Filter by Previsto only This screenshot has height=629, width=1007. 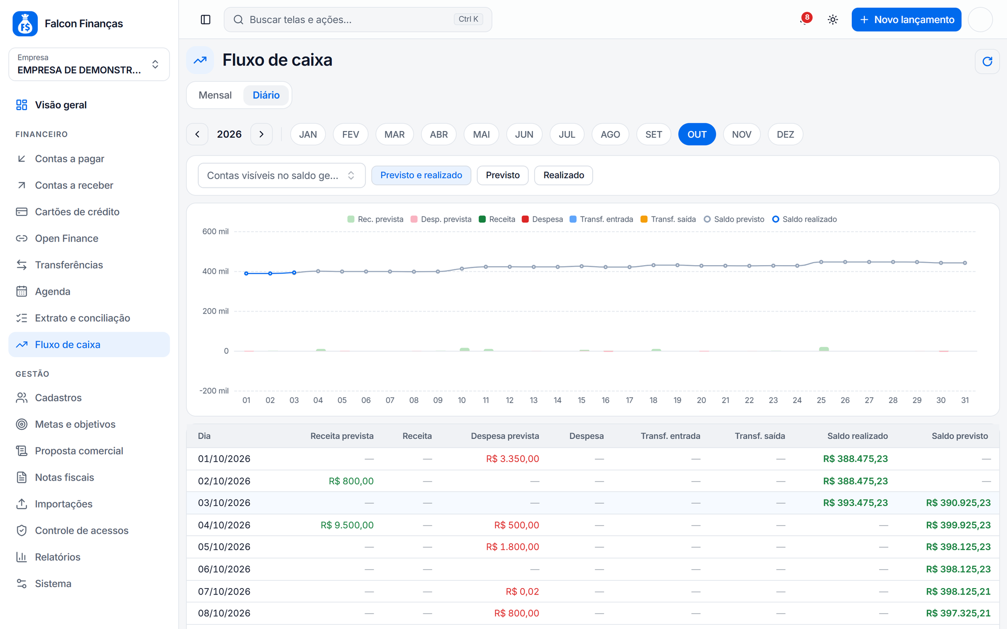(502, 175)
